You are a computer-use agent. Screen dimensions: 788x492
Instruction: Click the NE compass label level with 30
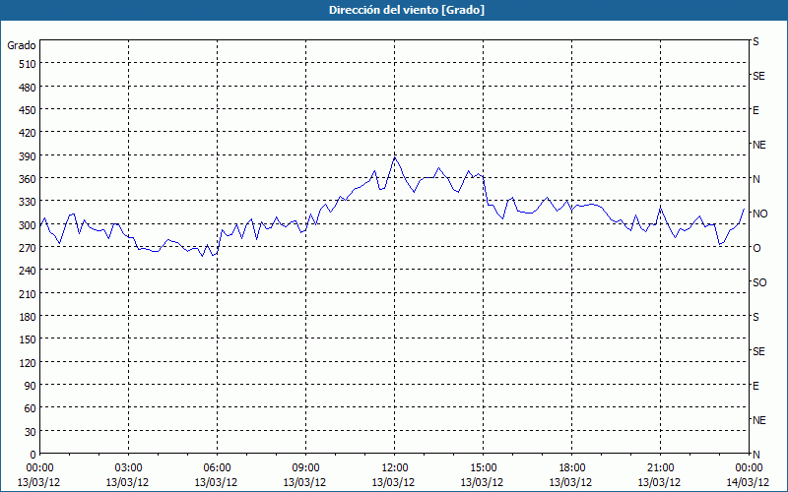[x=759, y=420]
